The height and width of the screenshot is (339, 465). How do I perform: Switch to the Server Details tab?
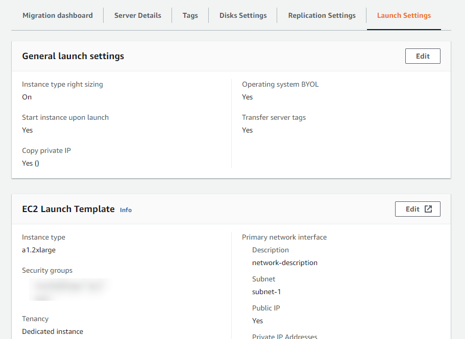pos(138,15)
